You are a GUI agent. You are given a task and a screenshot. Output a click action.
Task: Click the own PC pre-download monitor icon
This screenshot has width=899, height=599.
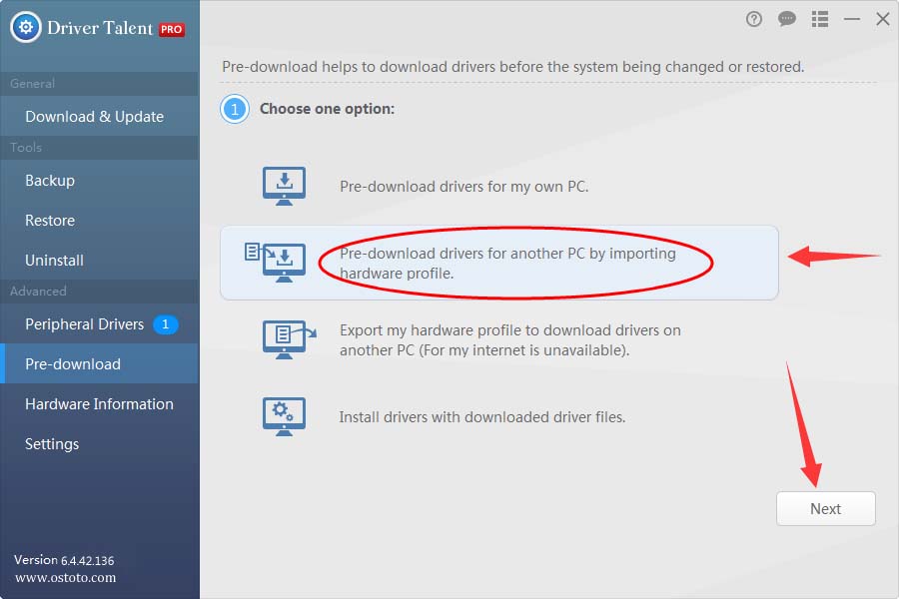coord(284,186)
